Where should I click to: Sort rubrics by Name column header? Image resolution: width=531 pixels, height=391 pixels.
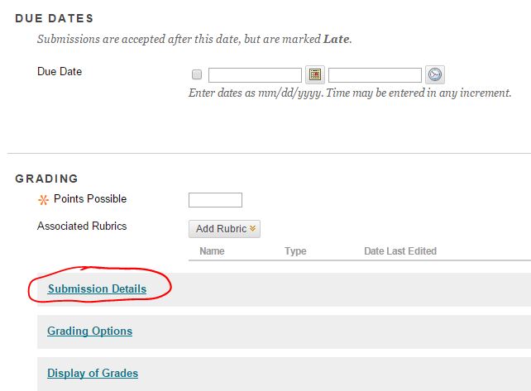(212, 250)
